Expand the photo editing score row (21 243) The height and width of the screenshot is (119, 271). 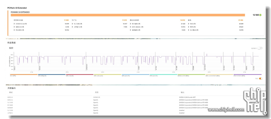click(x=158, y=24)
